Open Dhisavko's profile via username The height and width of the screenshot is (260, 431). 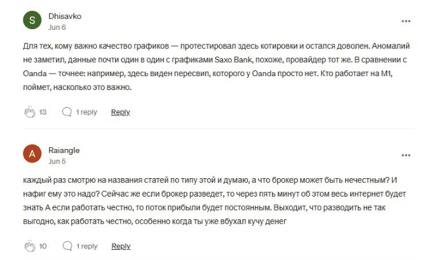pos(64,16)
